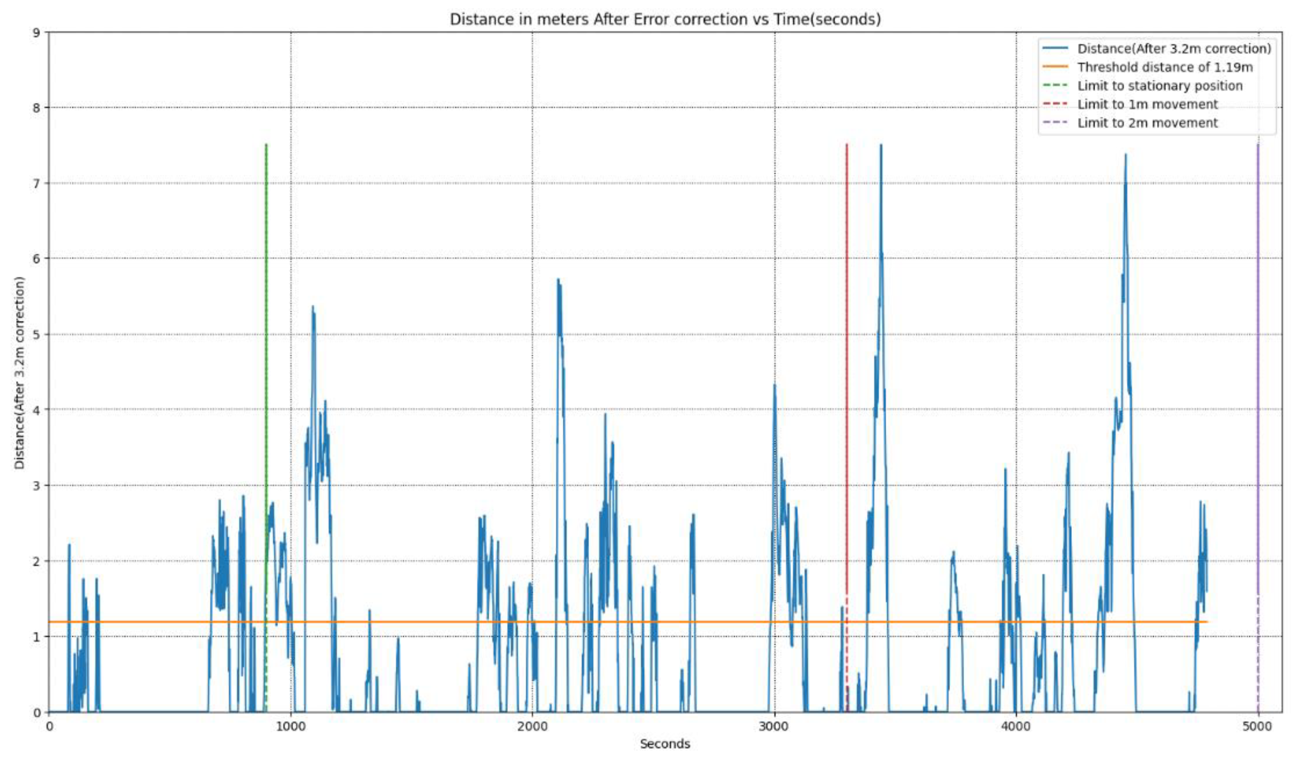Click the red dashed swatch in legend
Image resolution: width=1293 pixels, height=762 pixels.
[x=1055, y=104]
